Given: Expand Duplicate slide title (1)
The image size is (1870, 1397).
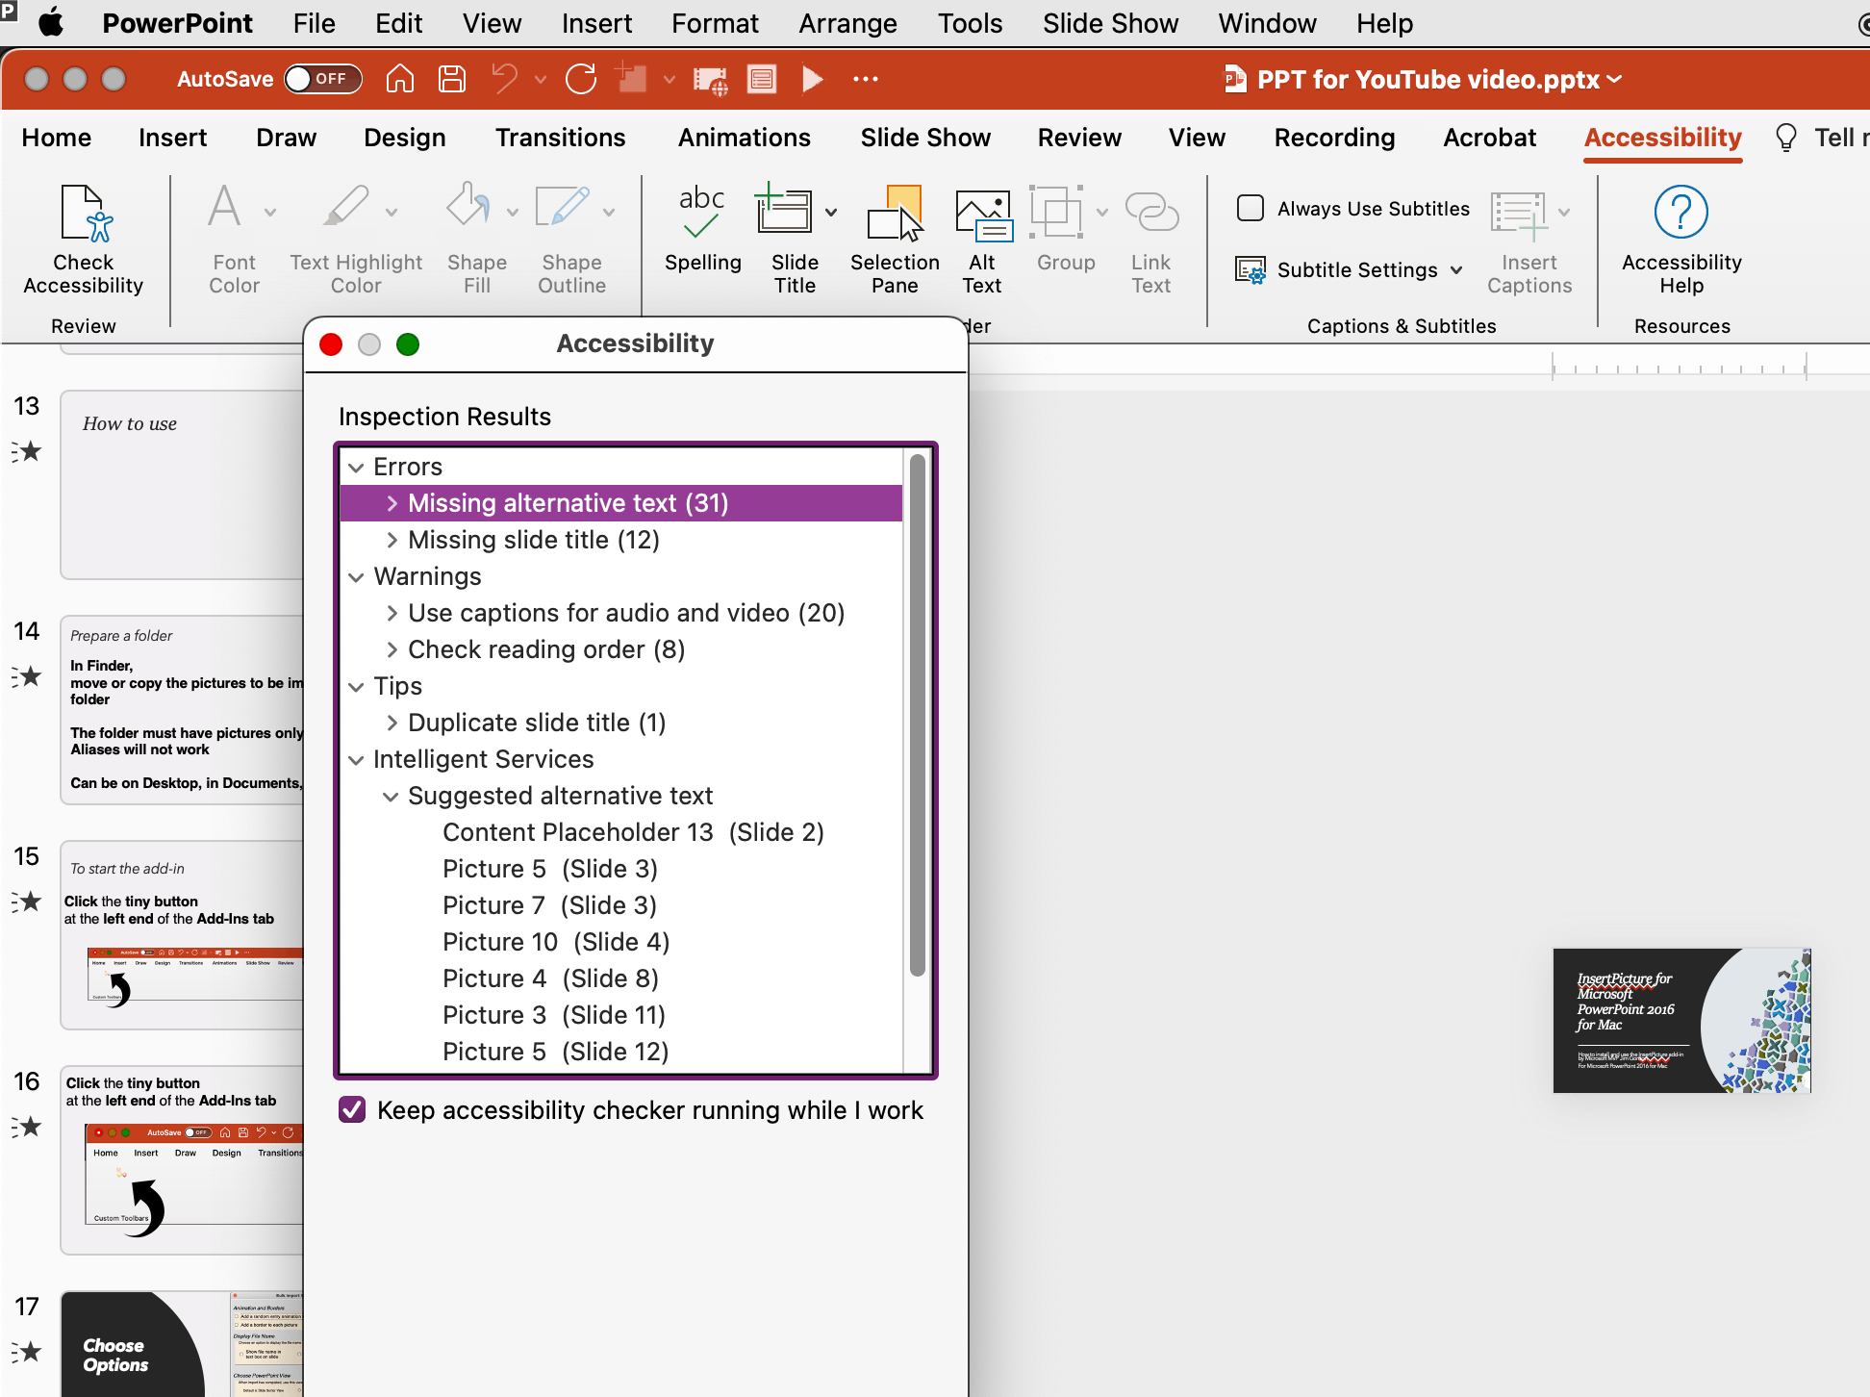Looking at the screenshot, I should pyautogui.click(x=392, y=723).
